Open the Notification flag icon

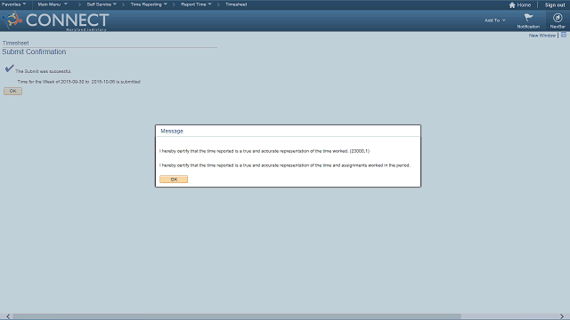[x=528, y=18]
